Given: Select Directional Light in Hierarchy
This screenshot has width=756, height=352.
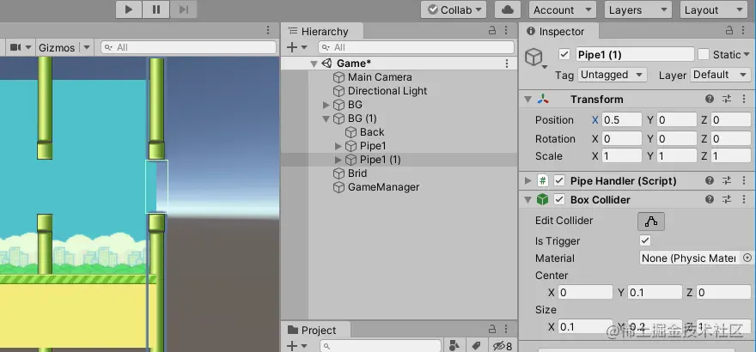Looking at the screenshot, I should pyautogui.click(x=387, y=90).
